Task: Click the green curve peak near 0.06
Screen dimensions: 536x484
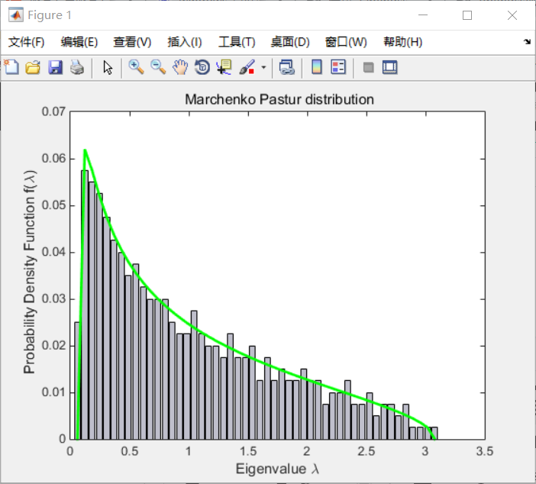Action: (85, 150)
